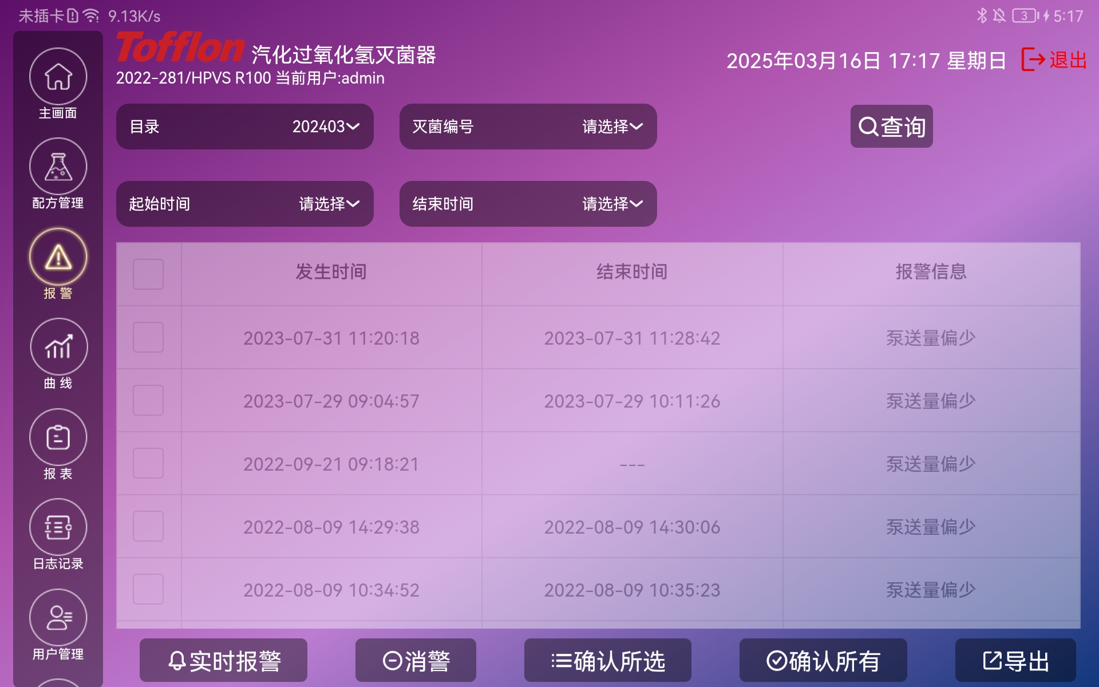The image size is (1099, 687).
Task: Click the red 退出 logout icon
Action: (1033, 60)
